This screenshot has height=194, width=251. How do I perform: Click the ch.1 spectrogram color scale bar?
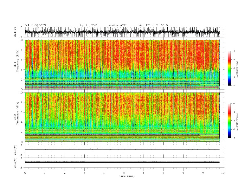229,68
